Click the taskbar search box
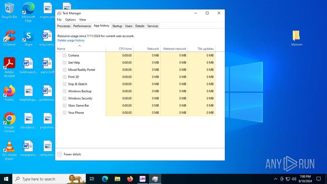327x184 pixels. (x=49, y=179)
